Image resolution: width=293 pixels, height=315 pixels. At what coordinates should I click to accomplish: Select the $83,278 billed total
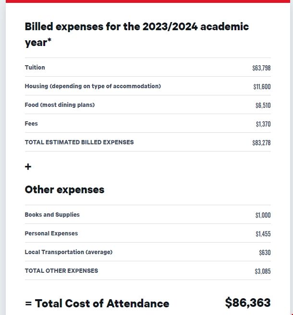[x=261, y=143]
